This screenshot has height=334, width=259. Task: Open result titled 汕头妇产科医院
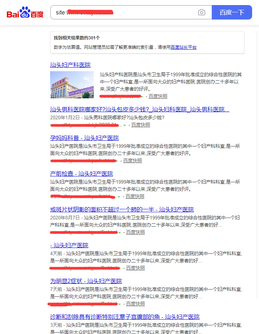(x=70, y=65)
